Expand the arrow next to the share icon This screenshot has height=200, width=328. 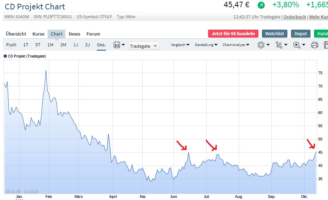286,45
